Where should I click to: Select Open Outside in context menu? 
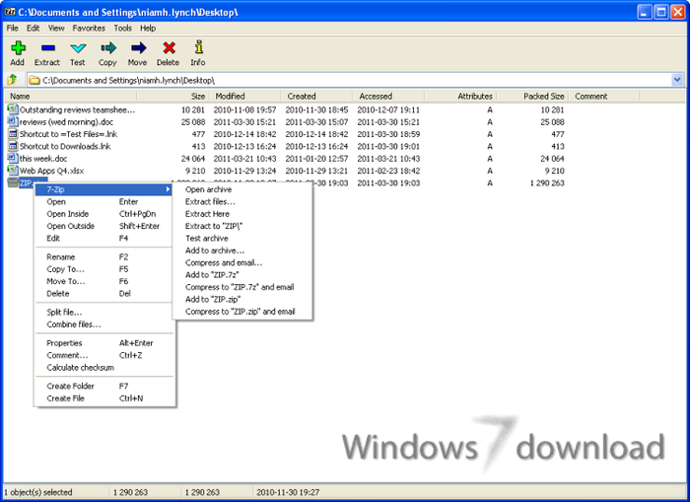click(70, 226)
